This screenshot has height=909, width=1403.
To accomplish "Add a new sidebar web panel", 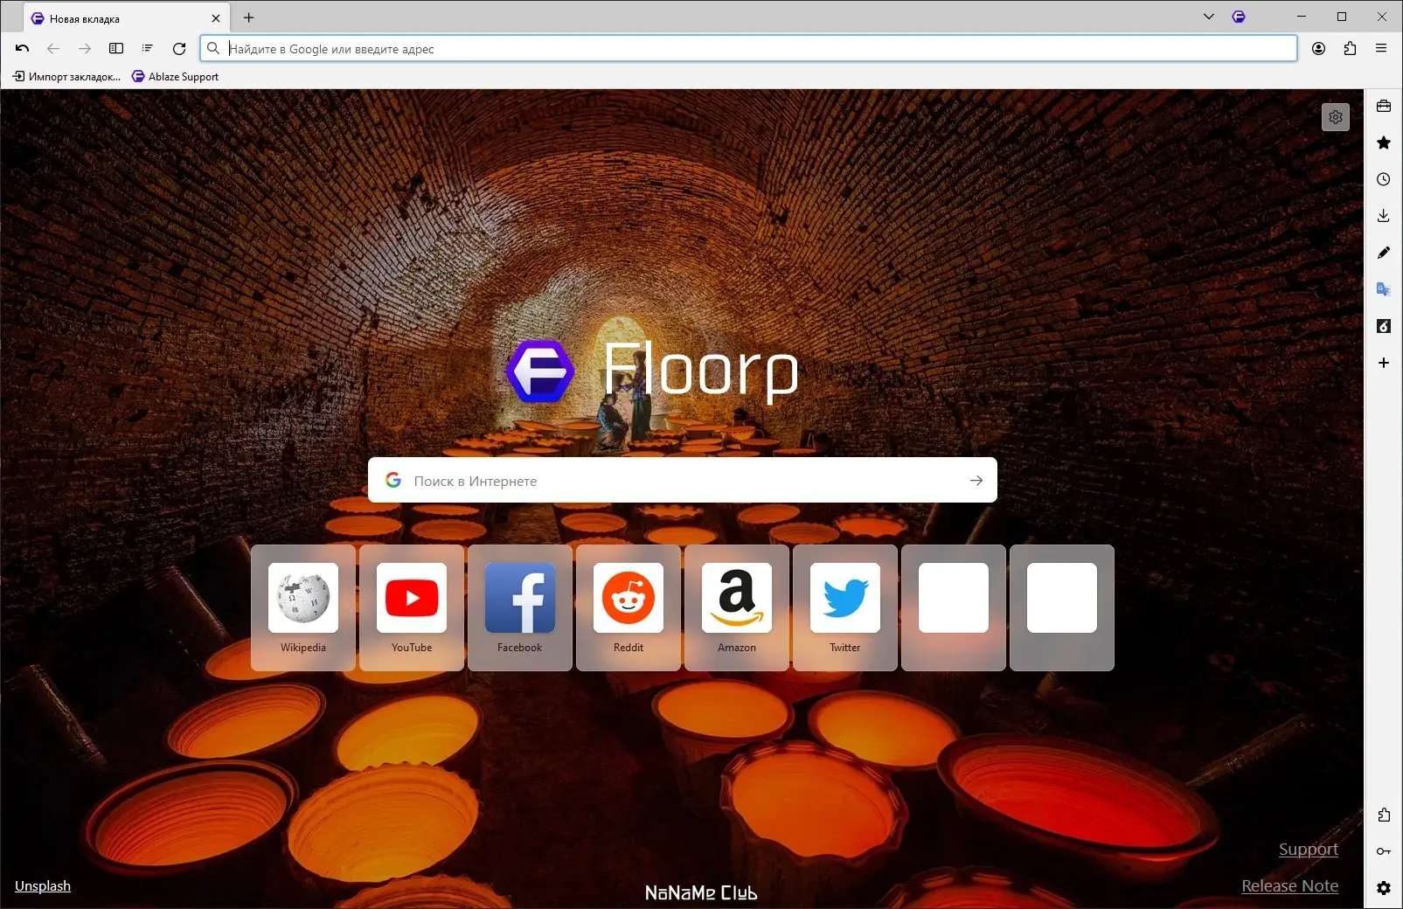I will pos(1384,363).
